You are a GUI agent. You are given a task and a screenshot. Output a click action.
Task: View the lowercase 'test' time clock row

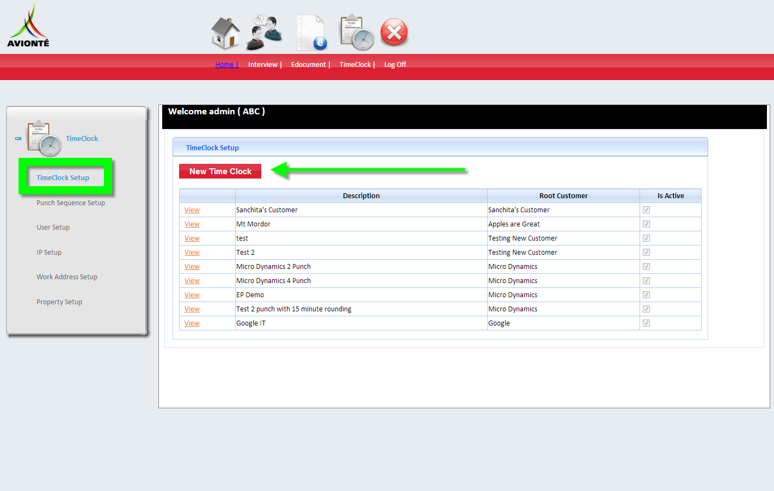pos(192,238)
